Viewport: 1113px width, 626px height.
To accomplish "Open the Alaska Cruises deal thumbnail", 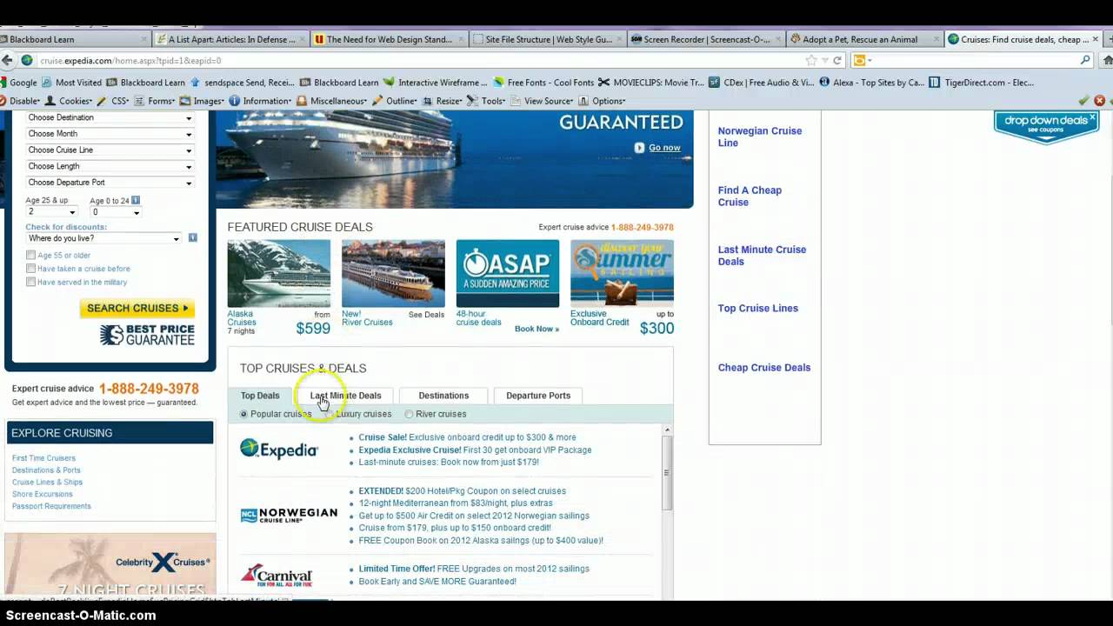I will (279, 273).
